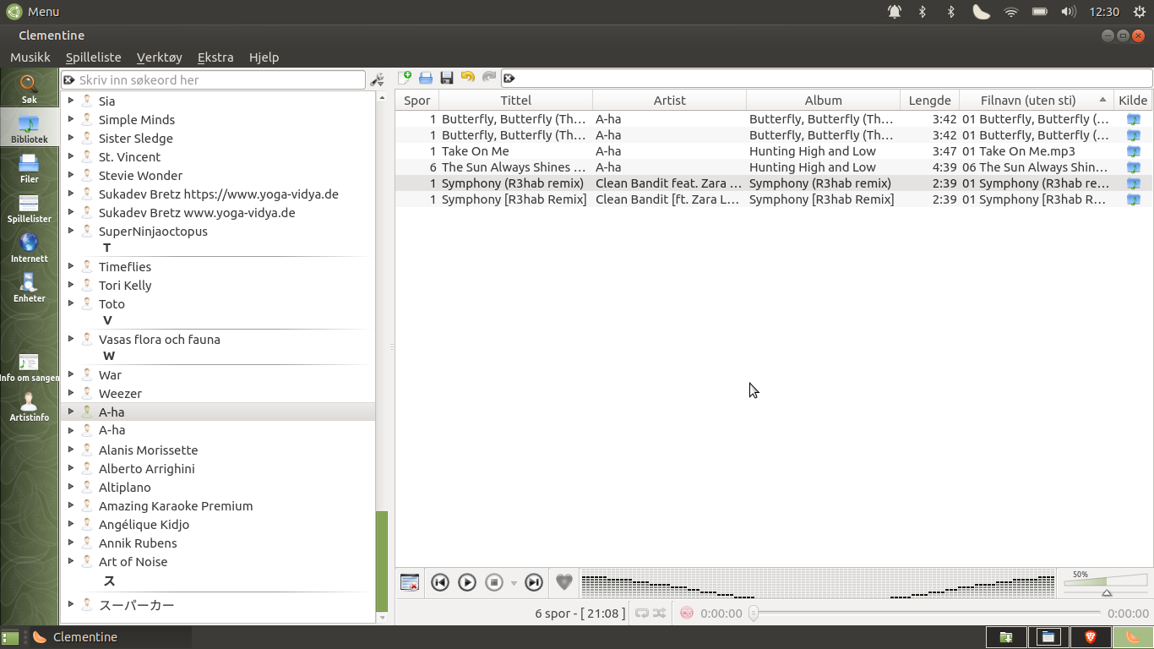The width and height of the screenshot is (1154, 649).
Task: Expand the A-ha artist entry
Action: [71, 412]
